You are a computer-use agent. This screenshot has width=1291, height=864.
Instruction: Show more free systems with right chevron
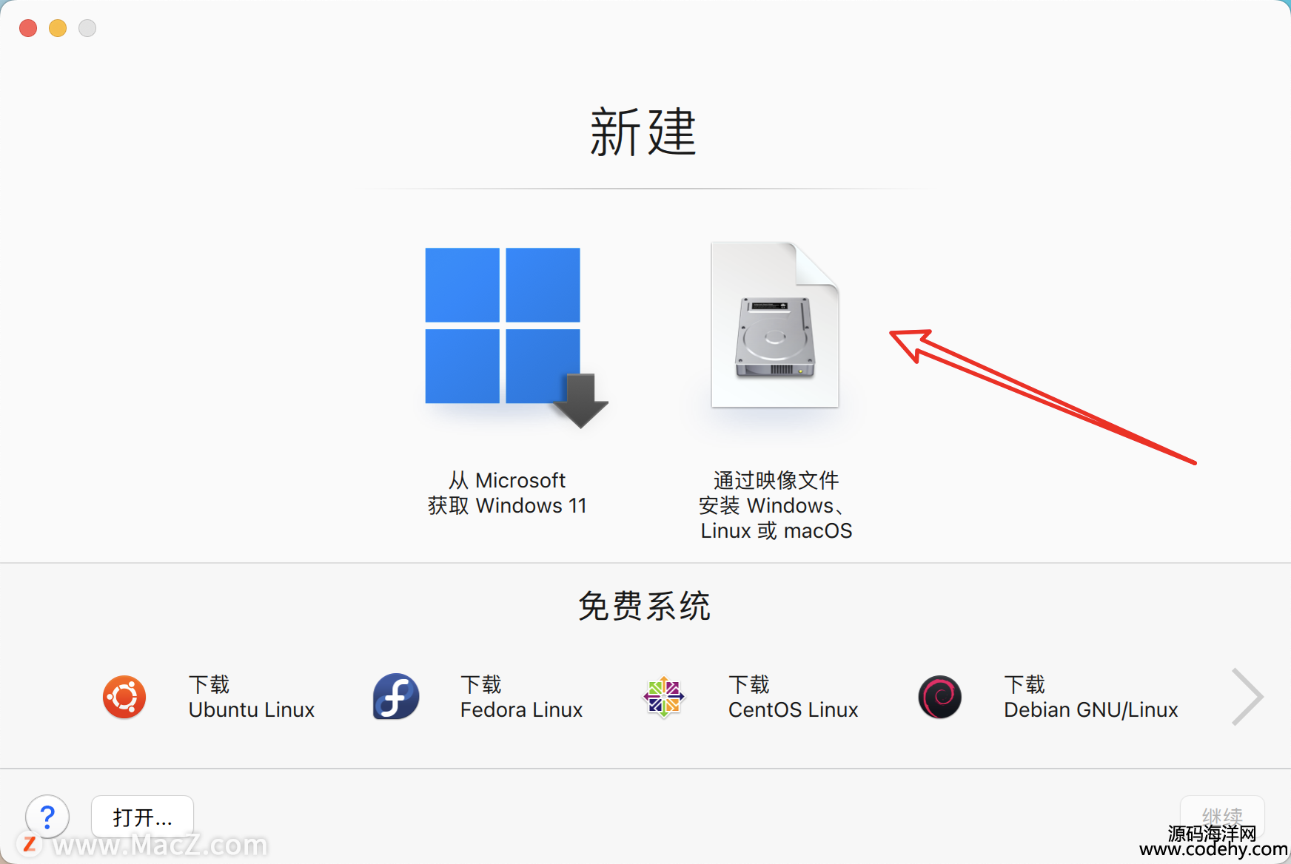click(1247, 697)
